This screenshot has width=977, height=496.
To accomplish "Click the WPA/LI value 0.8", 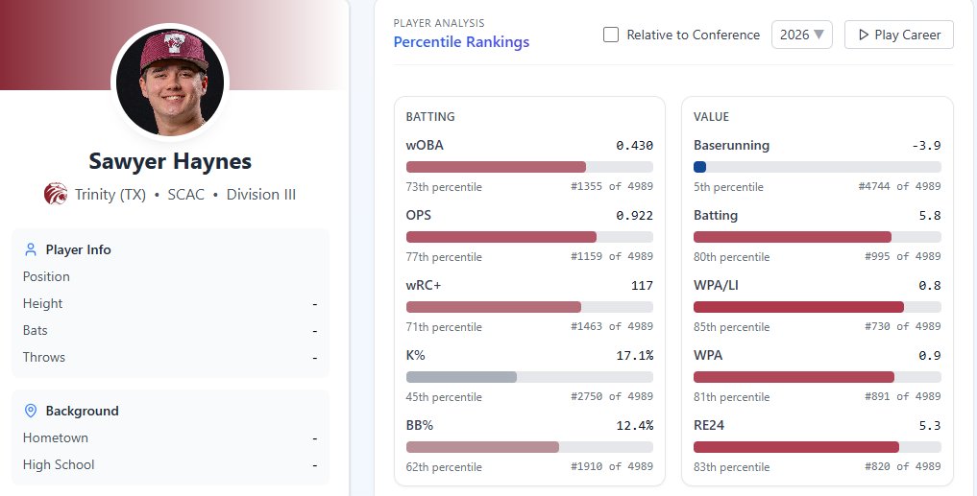I will [930, 286].
